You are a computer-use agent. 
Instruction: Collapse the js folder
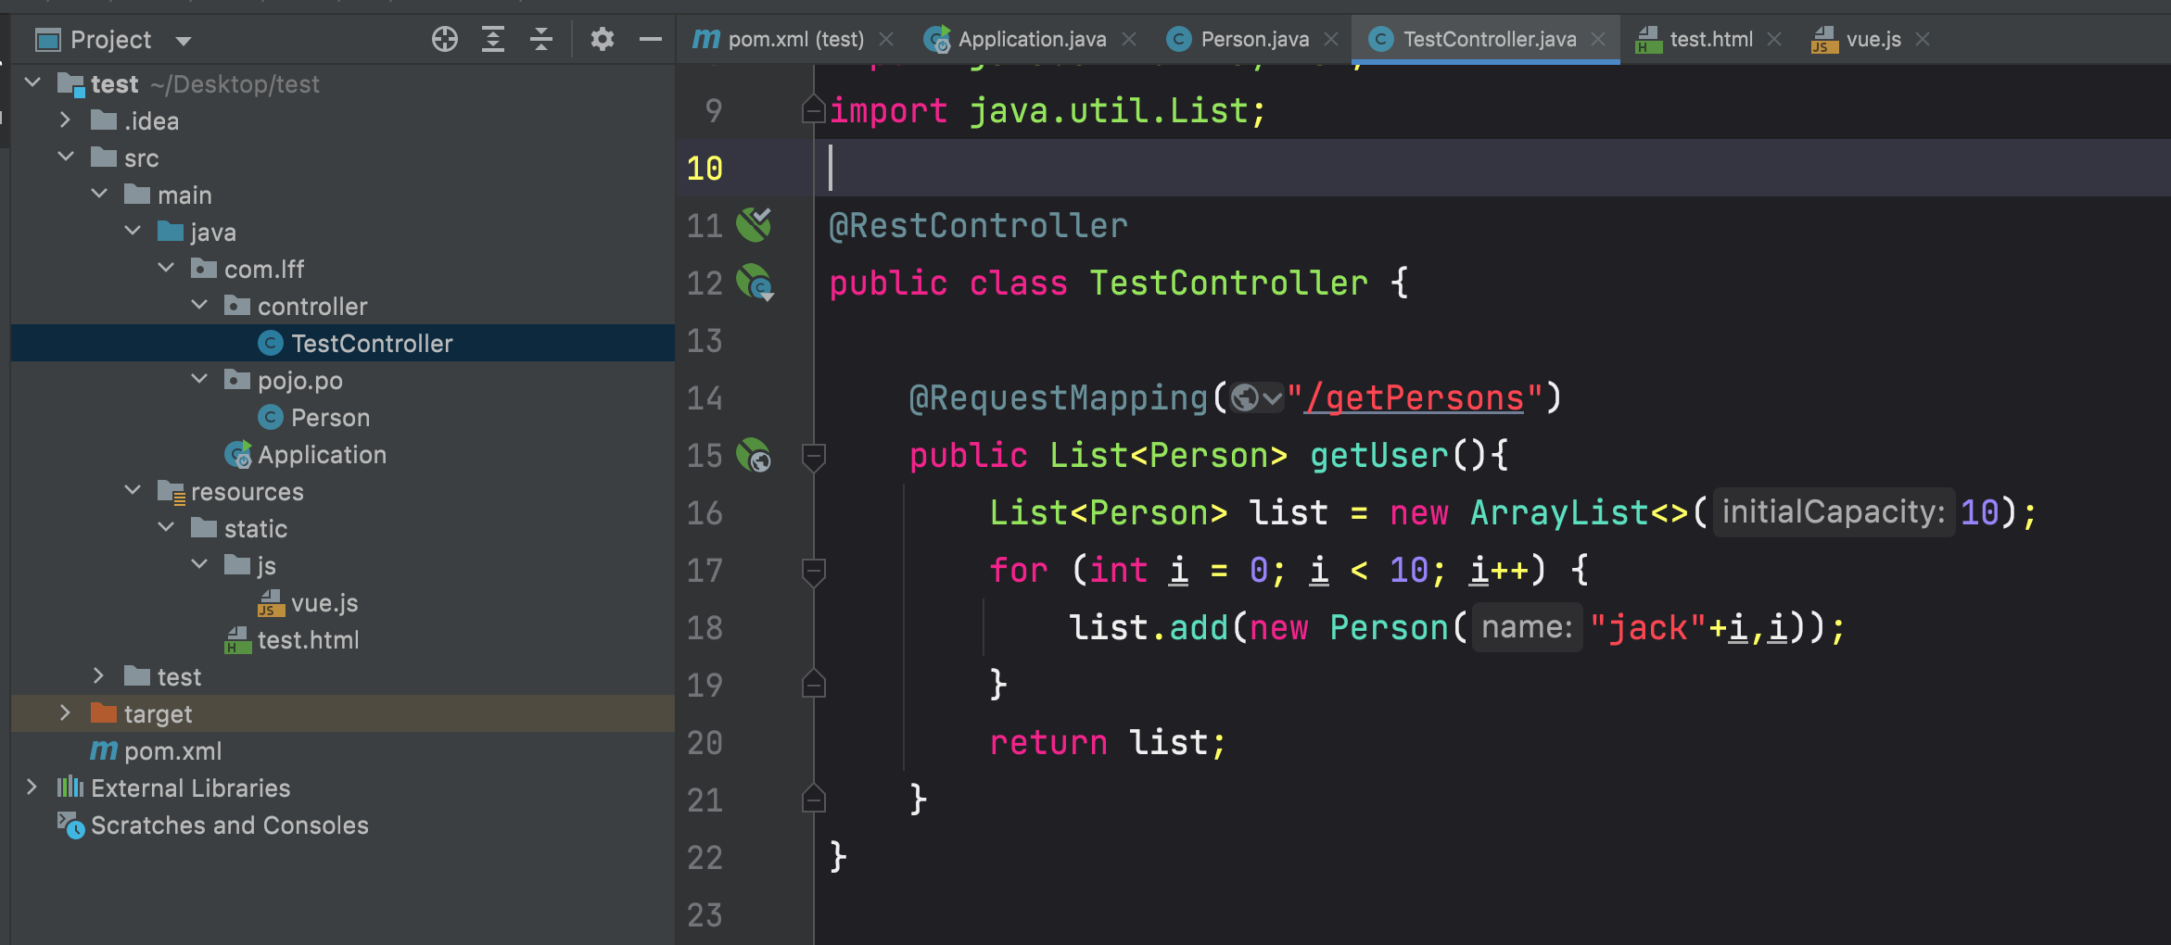pyautogui.click(x=199, y=564)
